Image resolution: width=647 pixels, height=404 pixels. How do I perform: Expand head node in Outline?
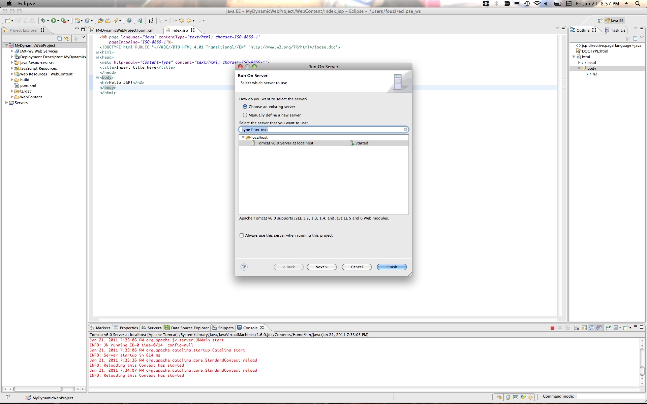click(579, 63)
